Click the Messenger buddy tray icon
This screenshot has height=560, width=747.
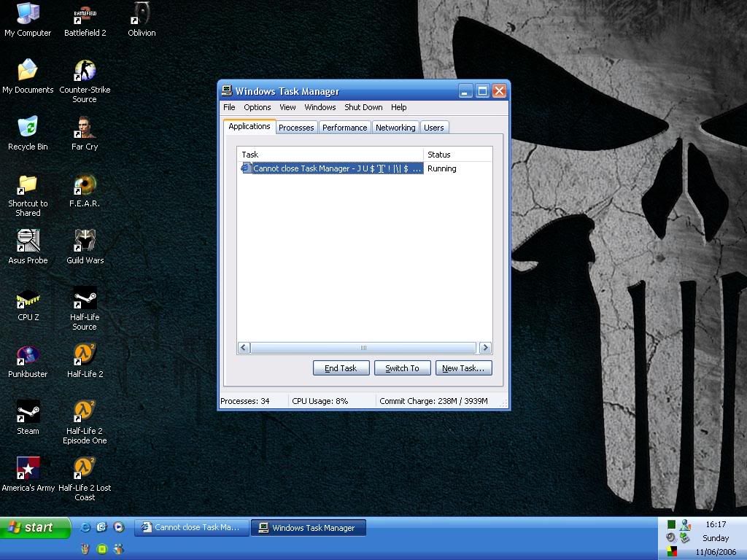click(x=685, y=524)
